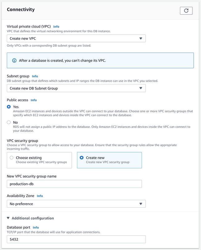The image size is (201, 250).
Task: Collapse the Additional configuration section
Action: [x=8, y=218]
